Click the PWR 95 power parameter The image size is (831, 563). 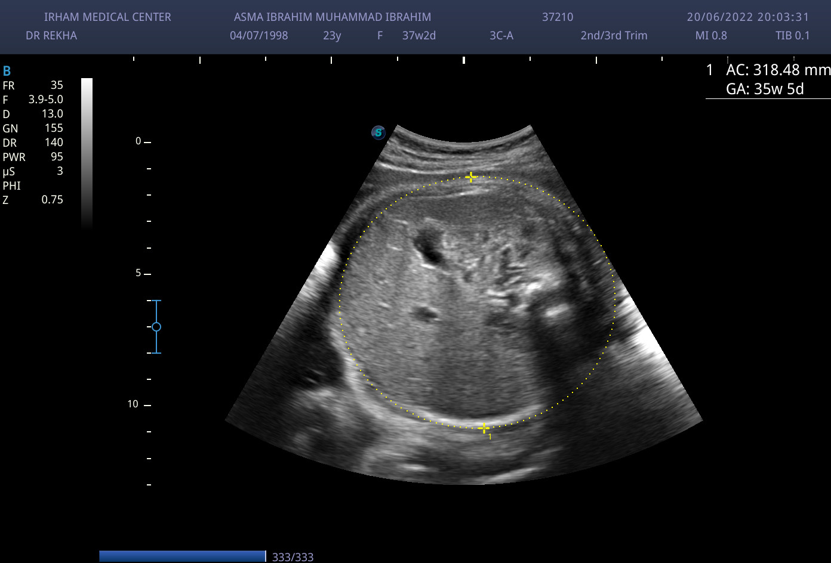point(33,157)
